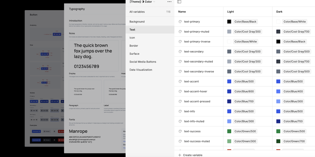Image resolution: width=315 pixels, height=157 pixels.
Task: Open the [Theme] Color collection dropdown
Action: tap(142, 2)
